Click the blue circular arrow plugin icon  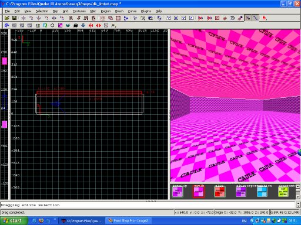(6, 25)
